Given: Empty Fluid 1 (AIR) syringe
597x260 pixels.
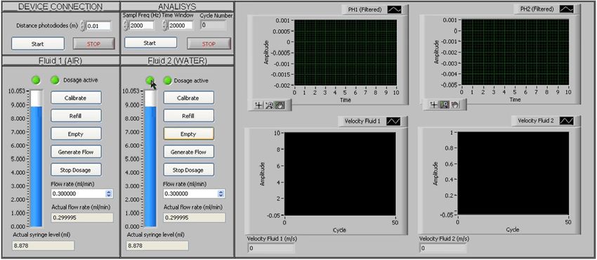Looking at the screenshot, I should [x=76, y=134].
